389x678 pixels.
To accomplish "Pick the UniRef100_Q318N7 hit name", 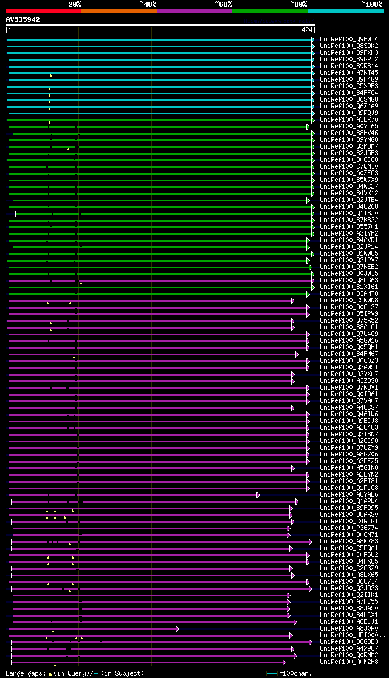I will tap(349, 435).
